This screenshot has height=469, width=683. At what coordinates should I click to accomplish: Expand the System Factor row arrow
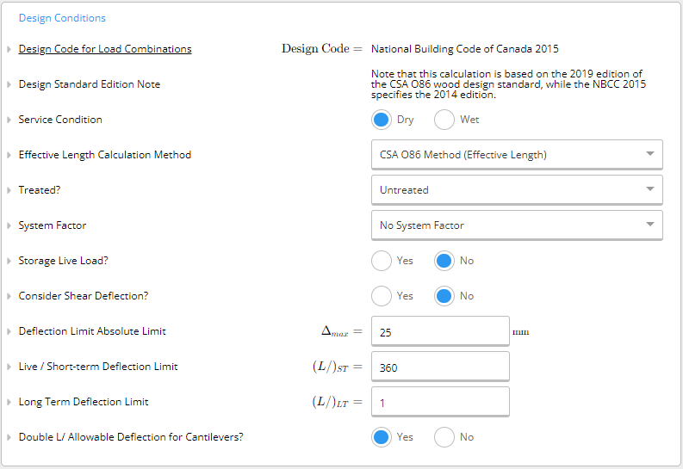click(x=9, y=225)
